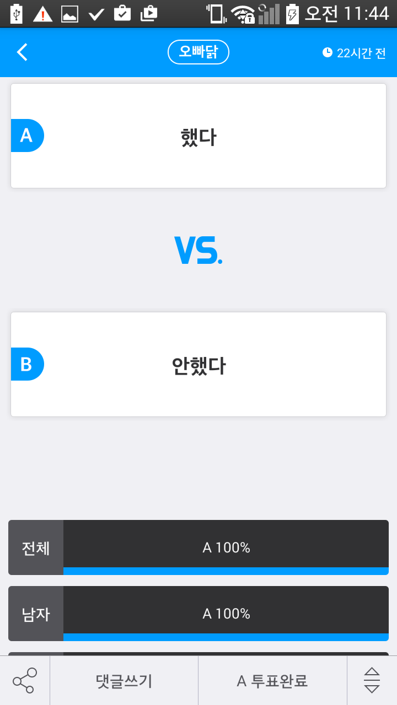Viewport: 397px width, 705px height.
Task: Tap the clock icon next to 22시간 전
Action: pos(328,52)
